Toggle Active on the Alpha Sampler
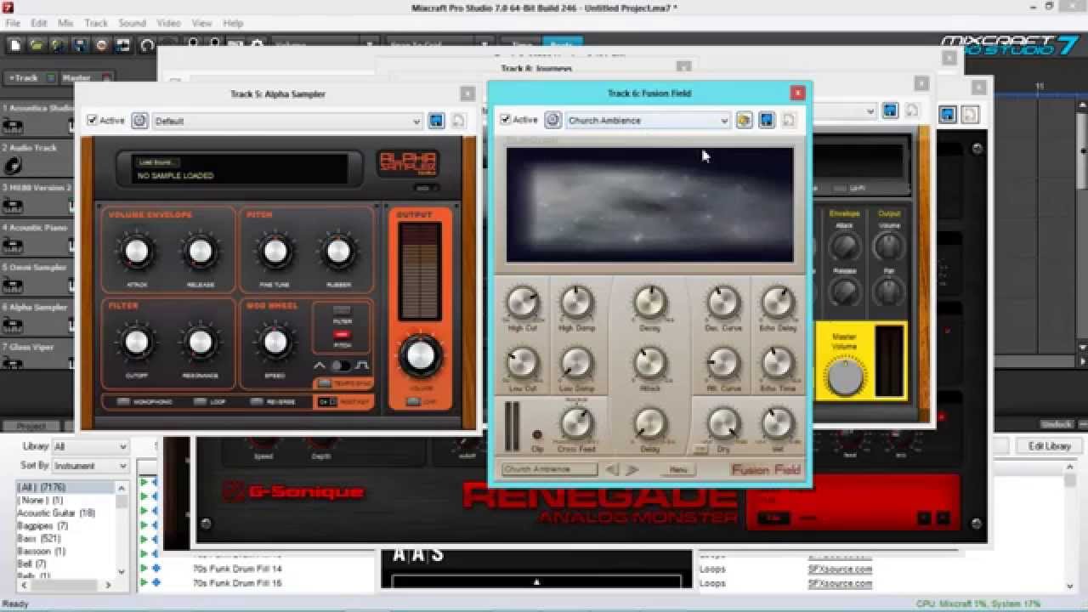This screenshot has height=612, width=1088. (x=93, y=120)
